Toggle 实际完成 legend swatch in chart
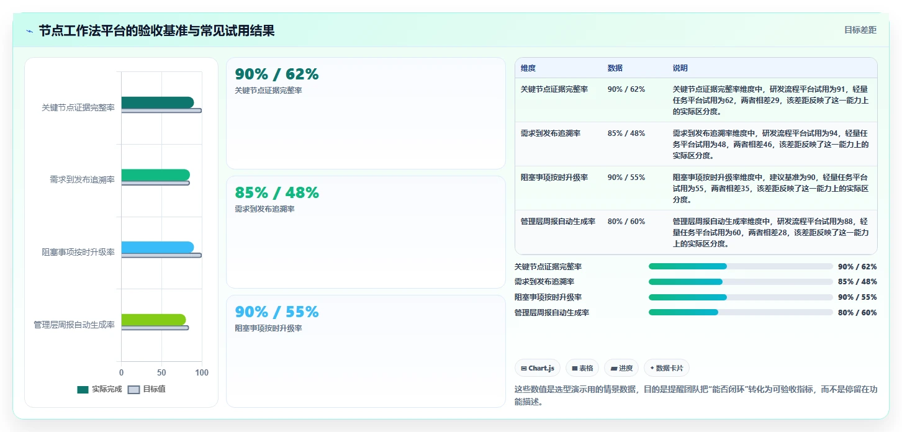Image resolution: width=902 pixels, height=432 pixels. 83,390
